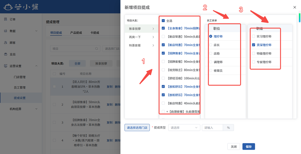Close the 新增项目提成 panel with X

tap(295, 7)
